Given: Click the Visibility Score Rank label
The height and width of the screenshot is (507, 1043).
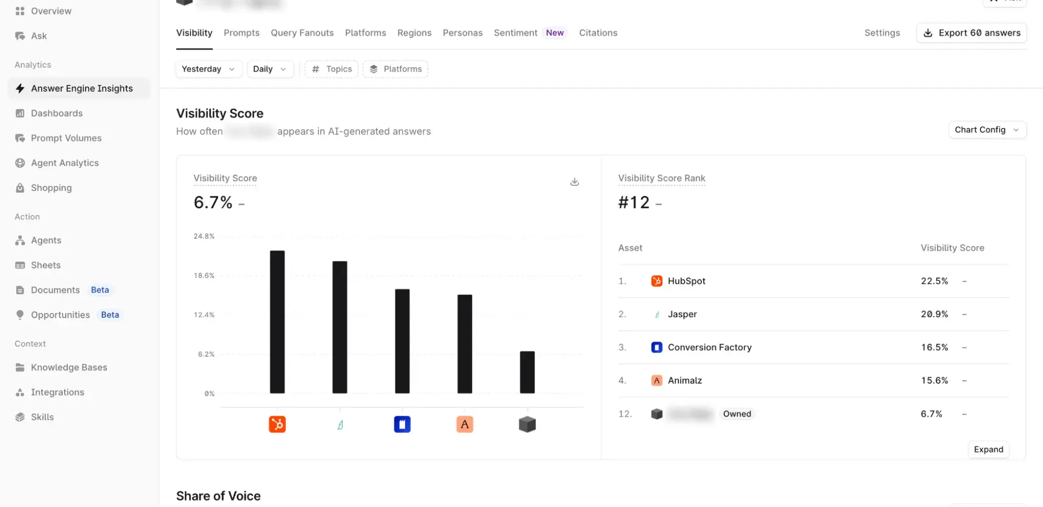Looking at the screenshot, I should (662, 178).
